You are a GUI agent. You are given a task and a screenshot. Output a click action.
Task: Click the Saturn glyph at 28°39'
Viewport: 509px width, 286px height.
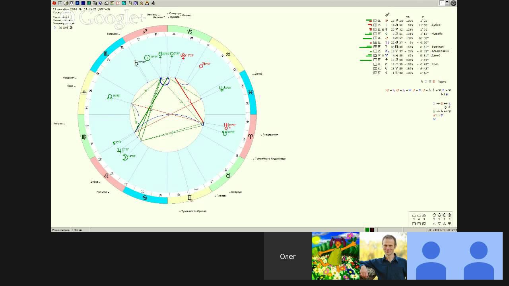point(136,63)
